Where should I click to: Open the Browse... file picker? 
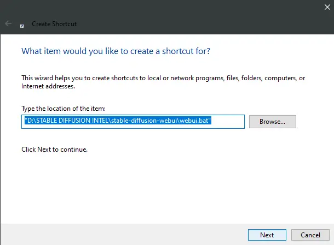point(273,122)
